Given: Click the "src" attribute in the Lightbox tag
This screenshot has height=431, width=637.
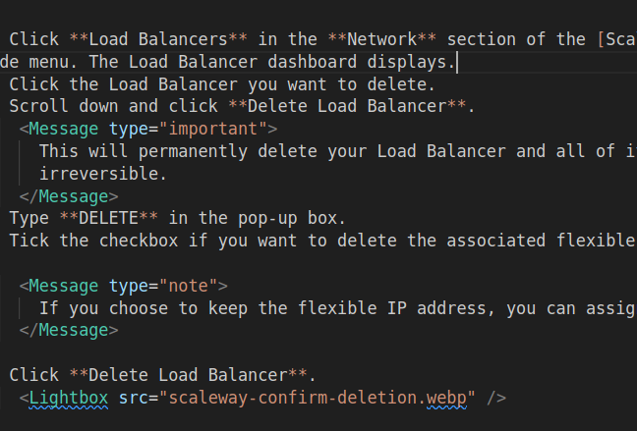Looking at the screenshot, I should [x=136, y=398].
